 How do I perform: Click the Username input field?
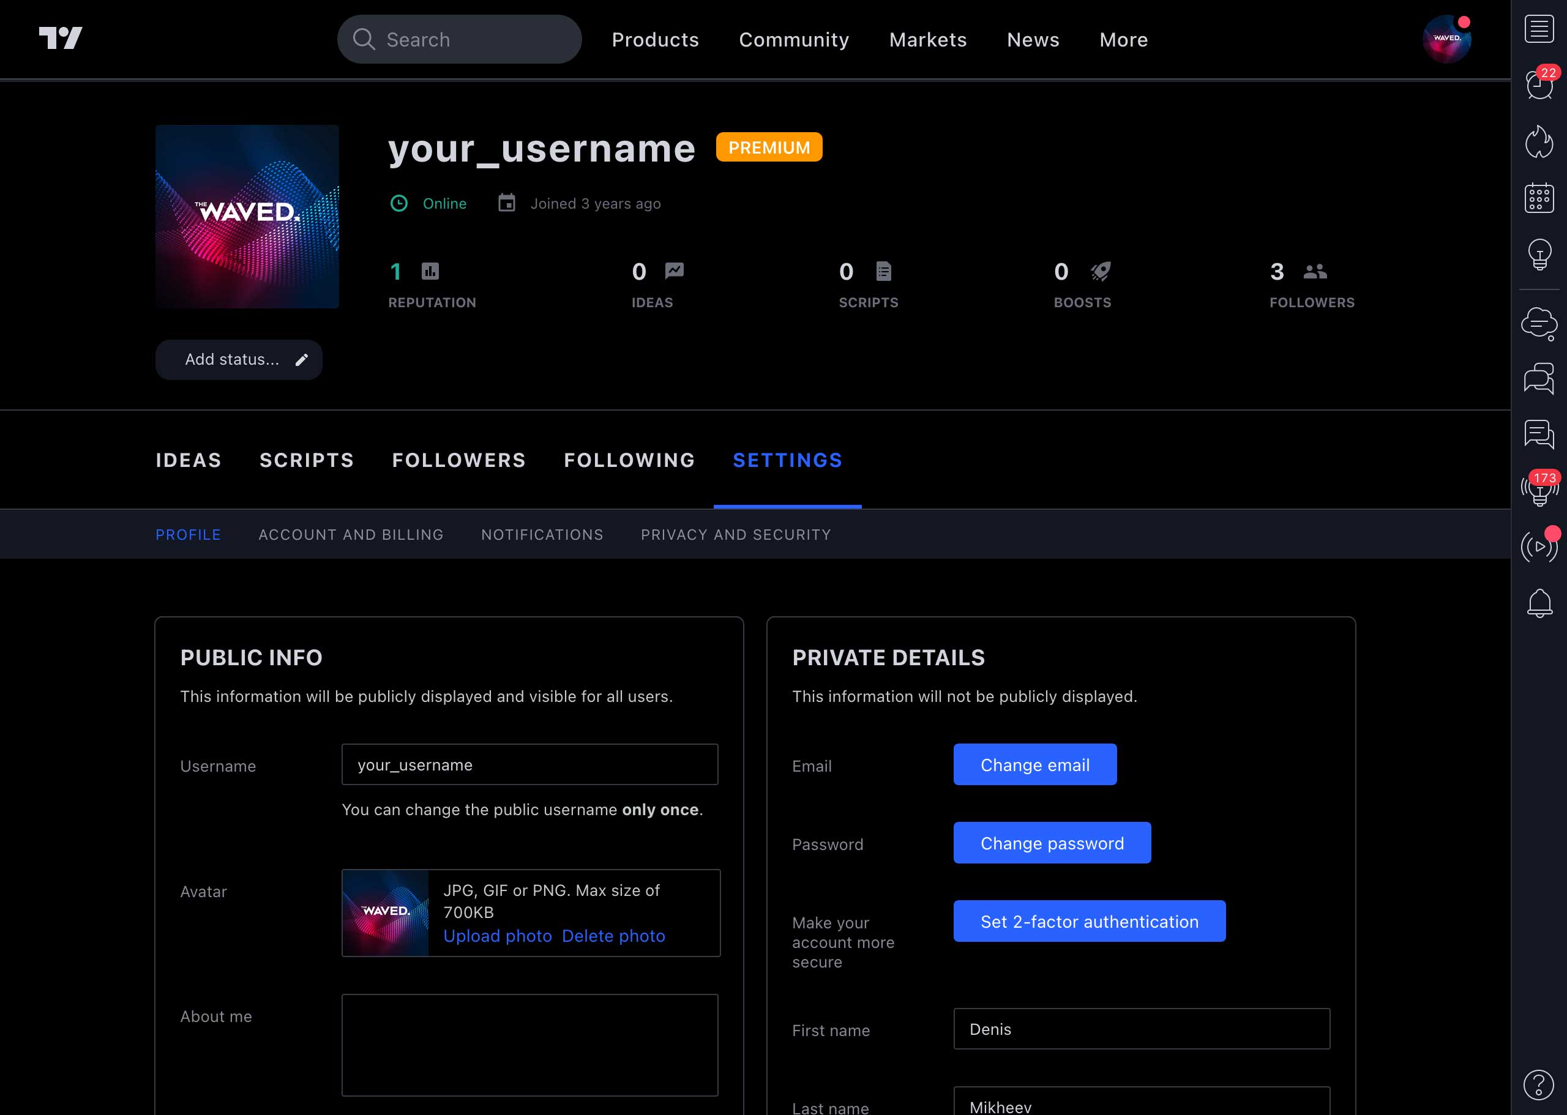click(x=529, y=764)
